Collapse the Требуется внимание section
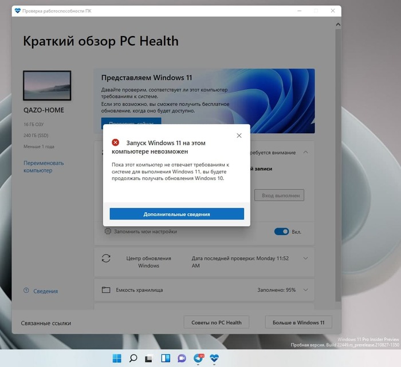This screenshot has height=367, width=401. [305, 153]
